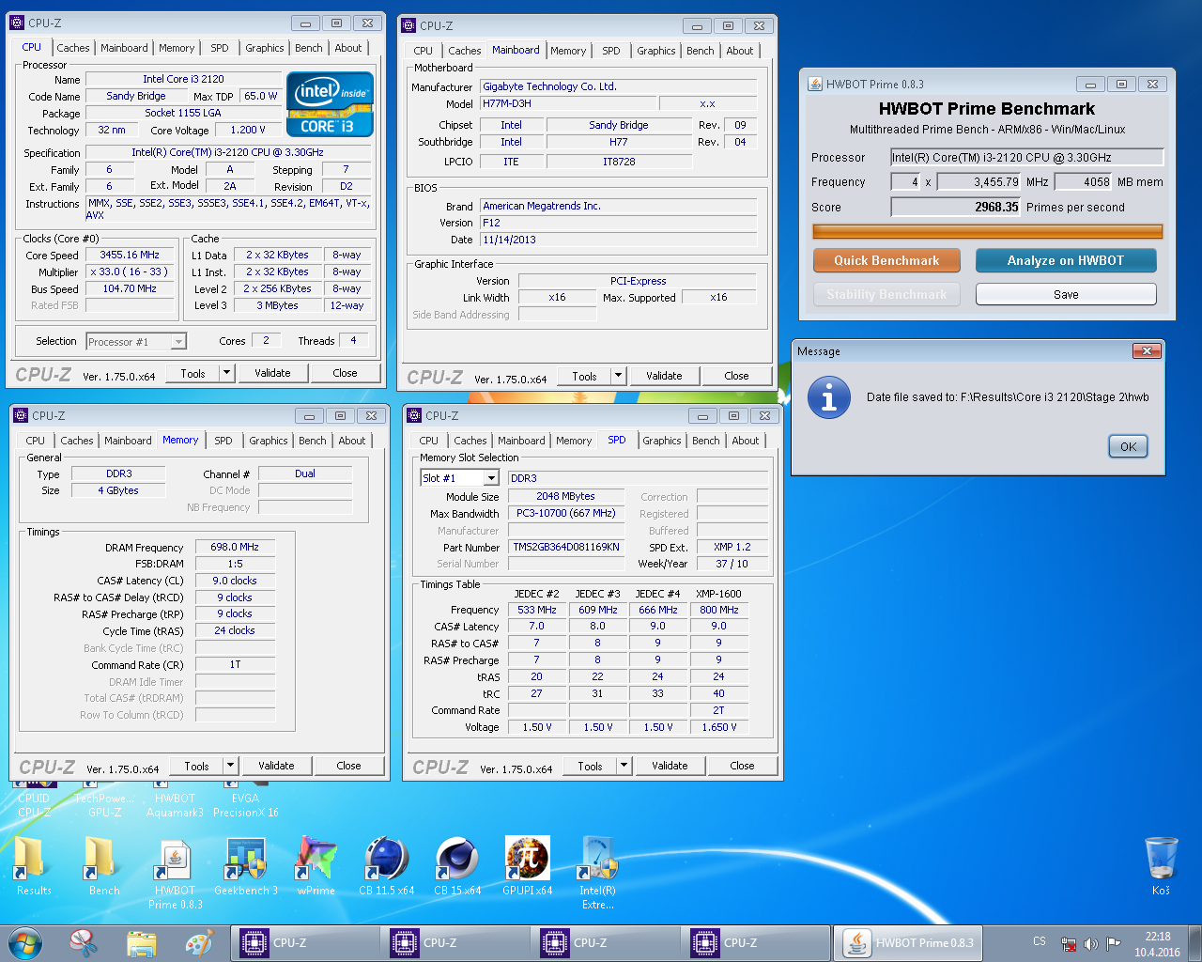Click the Quick Benchmark button
The image size is (1202, 962).
tap(886, 260)
